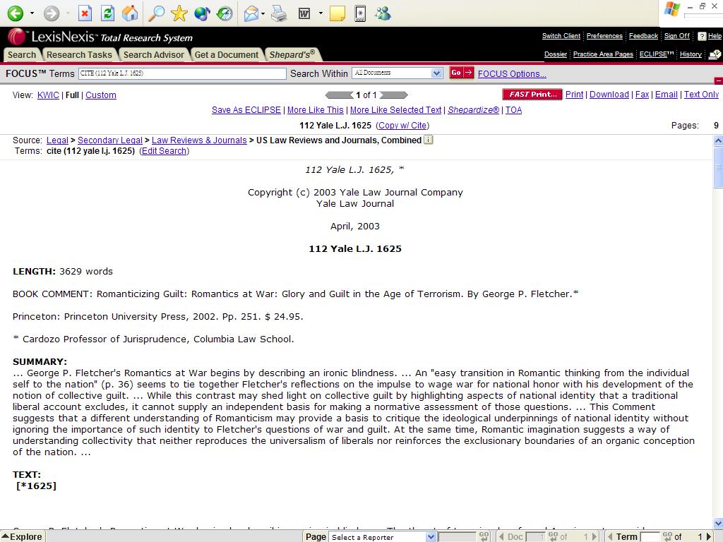Open the browser History clock icon

pyautogui.click(x=225, y=13)
